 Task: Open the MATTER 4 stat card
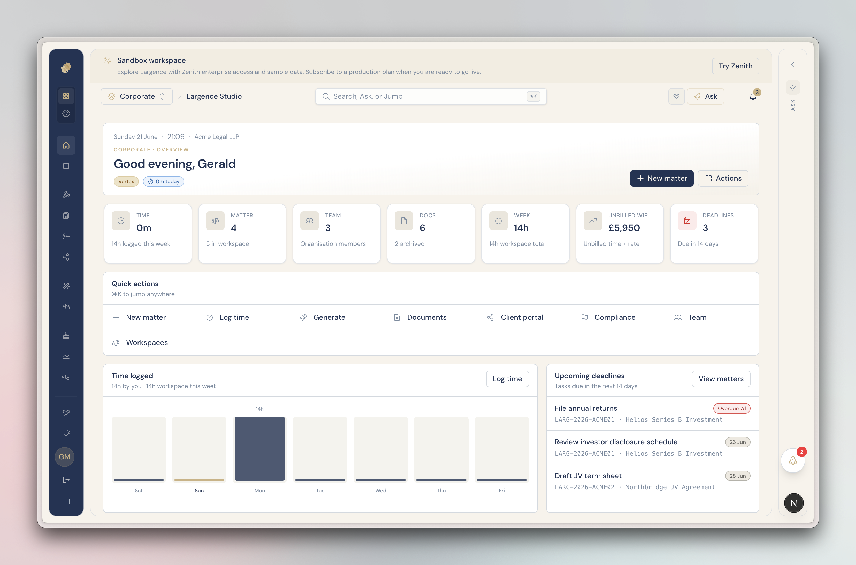[242, 233]
